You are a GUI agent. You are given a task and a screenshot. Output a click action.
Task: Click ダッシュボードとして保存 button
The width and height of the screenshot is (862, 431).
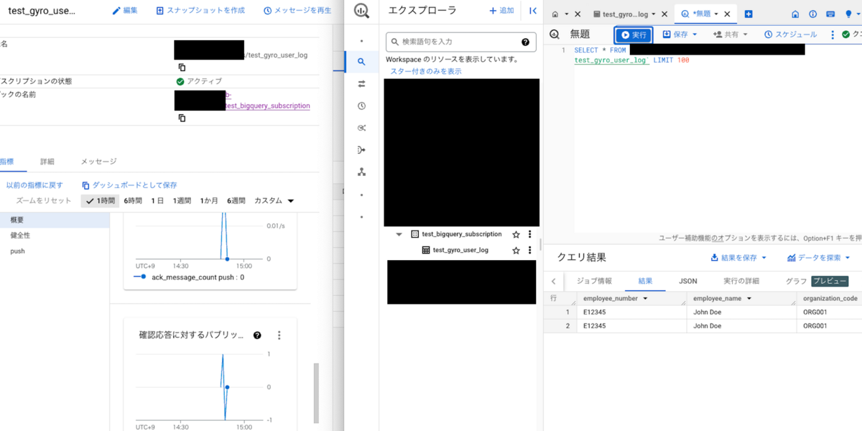point(129,185)
